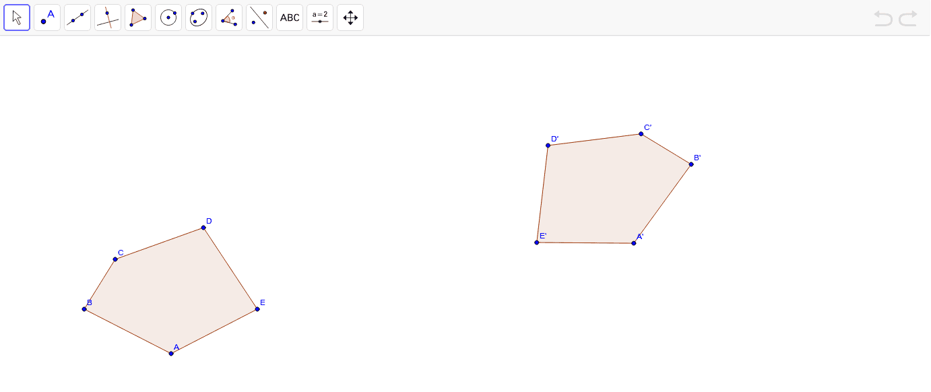Choose Circle with Center through Point tool
This screenshot has width=931, height=392.
(168, 18)
